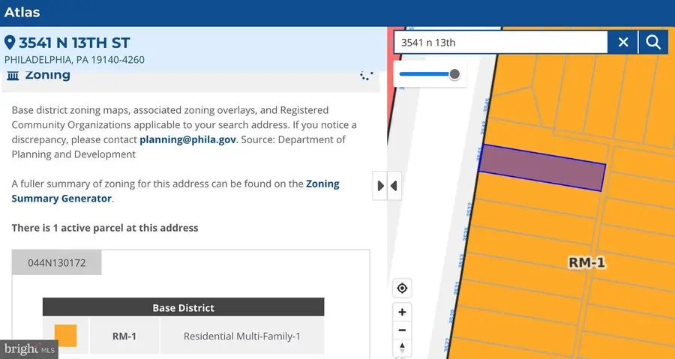Clear the address search with X button
This screenshot has width=675, height=359.
pyautogui.click(x=623, y=42)
